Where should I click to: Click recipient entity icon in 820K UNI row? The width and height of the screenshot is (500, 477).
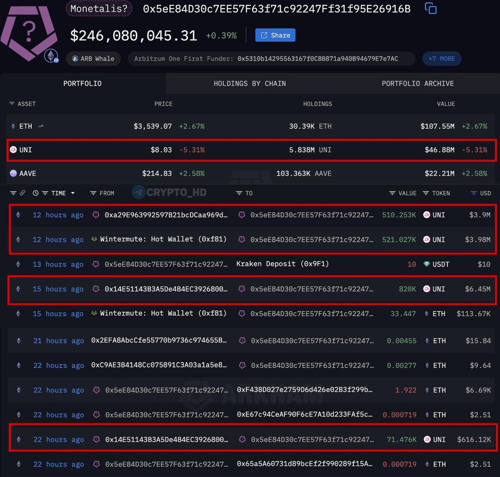[242, 289]
